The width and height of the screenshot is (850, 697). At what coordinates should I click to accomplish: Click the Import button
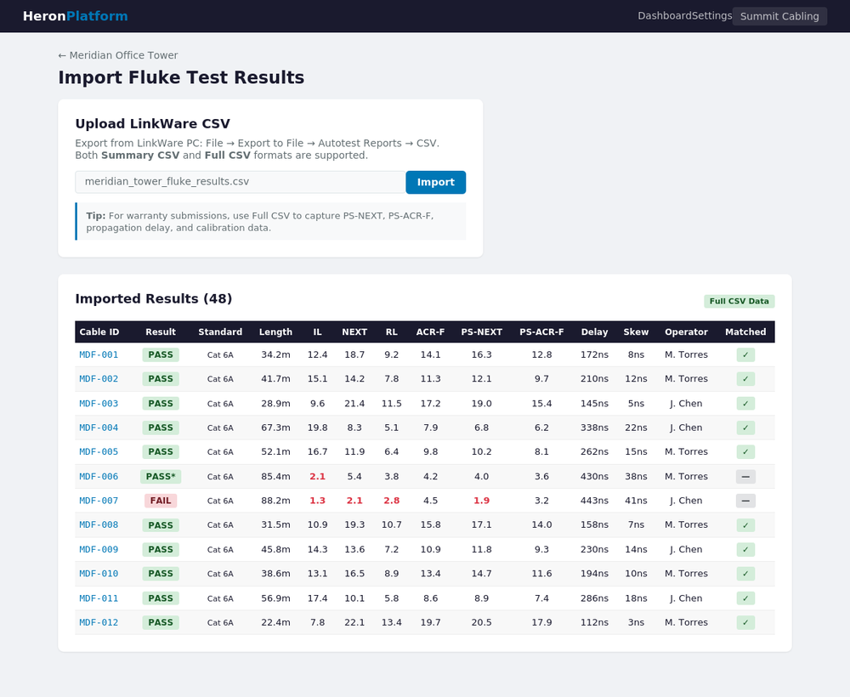[435, 182]
